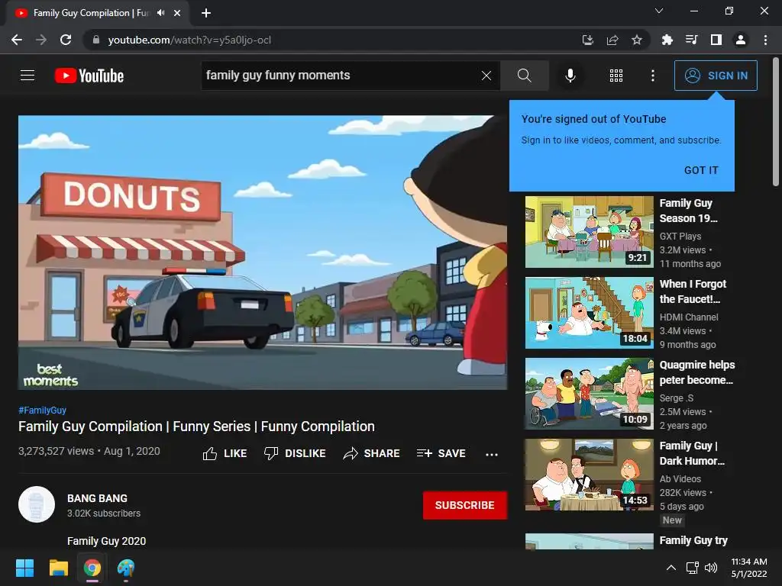Open a new tab with plus button
This screenshot has height=586, width=782.
pos(206,13)
